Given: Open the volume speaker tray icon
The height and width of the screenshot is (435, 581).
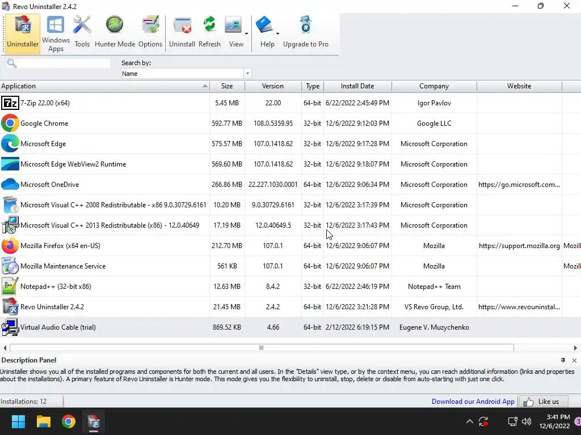Looking at the screenshot, I should point(526,421).
